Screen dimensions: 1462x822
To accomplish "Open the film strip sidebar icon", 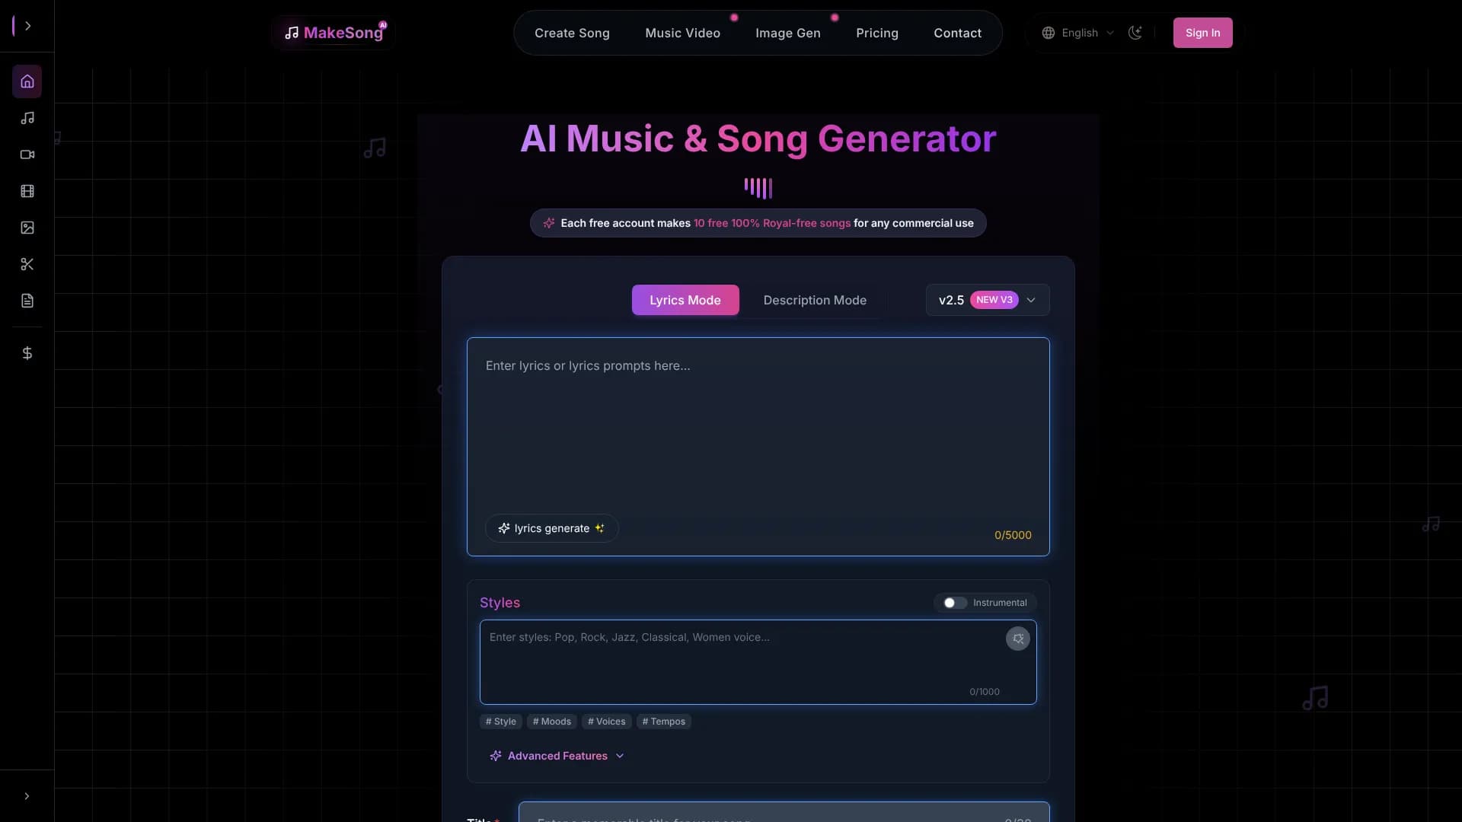I will point(27,191).
